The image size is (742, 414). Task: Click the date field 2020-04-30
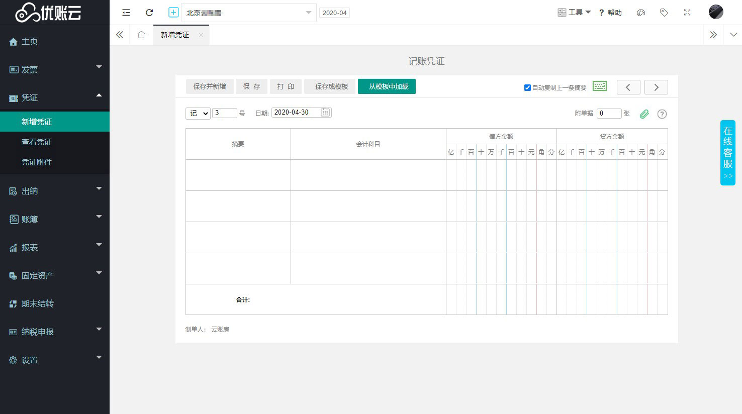(302, 113)
